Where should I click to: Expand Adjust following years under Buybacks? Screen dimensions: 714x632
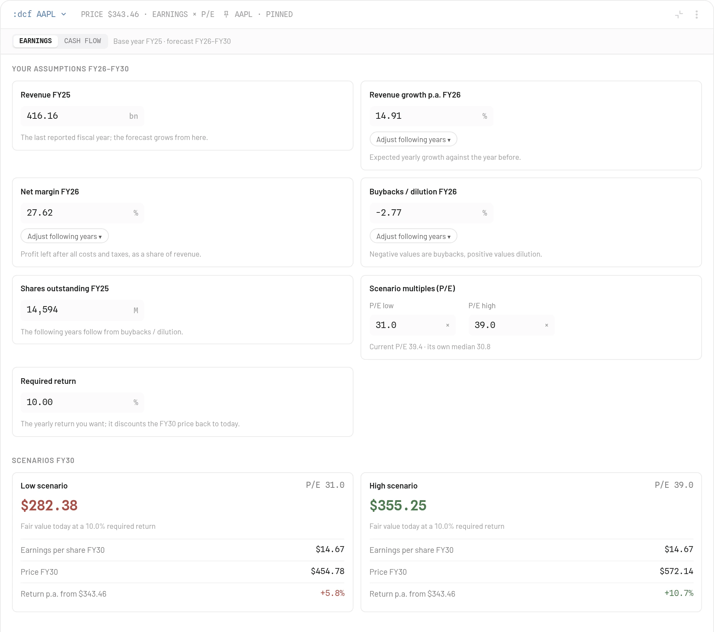[x=413, y=236]
